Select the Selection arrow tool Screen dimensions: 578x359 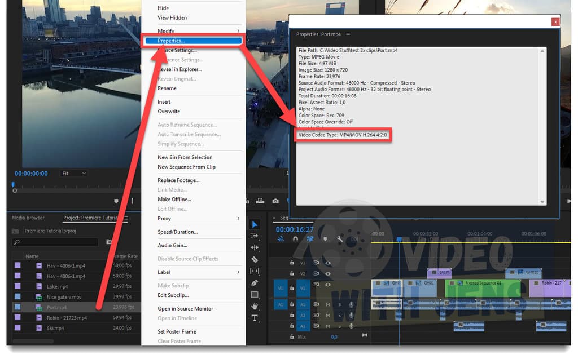[255, 224]
